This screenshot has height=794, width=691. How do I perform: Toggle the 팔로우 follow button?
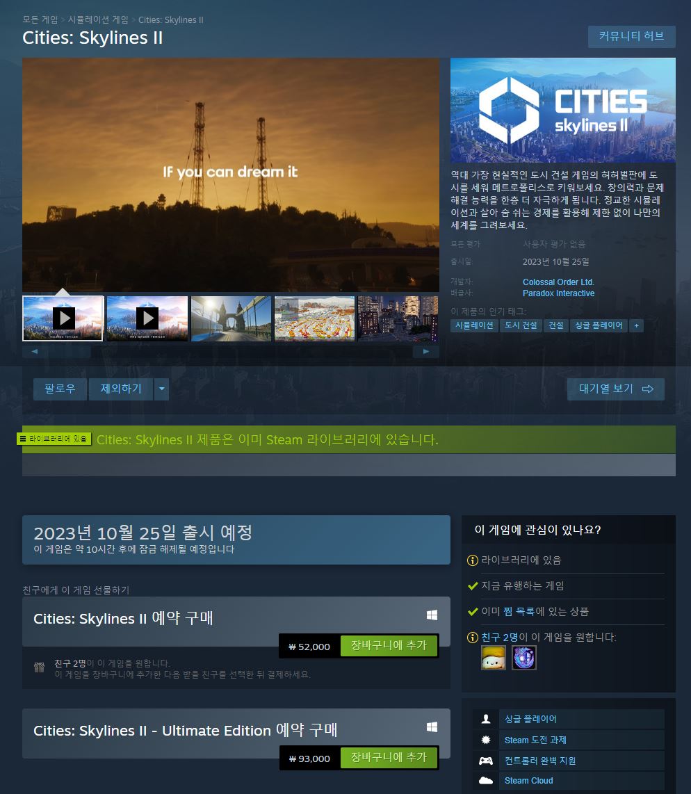(x=60, y=389)
